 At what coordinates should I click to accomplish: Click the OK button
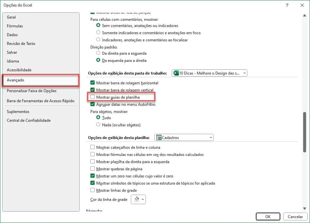pos(268,216)
